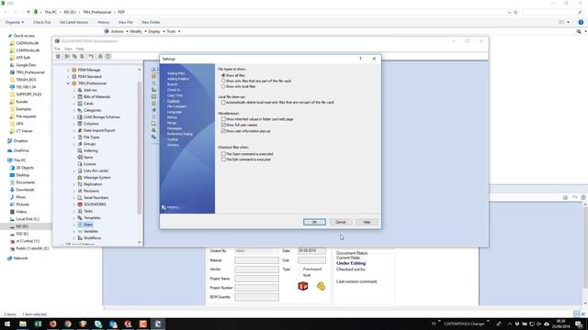The height and width of the screenshot is (330, 588).
Task: Click the yellow part icon on data card
Action: [321, 286]
